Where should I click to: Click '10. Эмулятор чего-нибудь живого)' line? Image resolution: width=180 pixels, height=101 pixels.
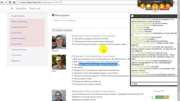tap(87, 84)
